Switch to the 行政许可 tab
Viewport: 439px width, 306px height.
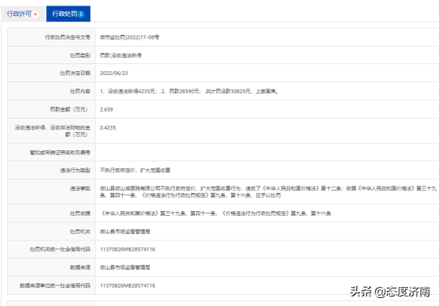tap(23, 13)
